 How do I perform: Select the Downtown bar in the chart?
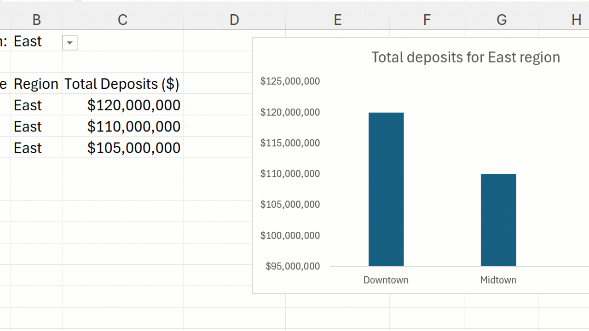click(x=386, y=189)
